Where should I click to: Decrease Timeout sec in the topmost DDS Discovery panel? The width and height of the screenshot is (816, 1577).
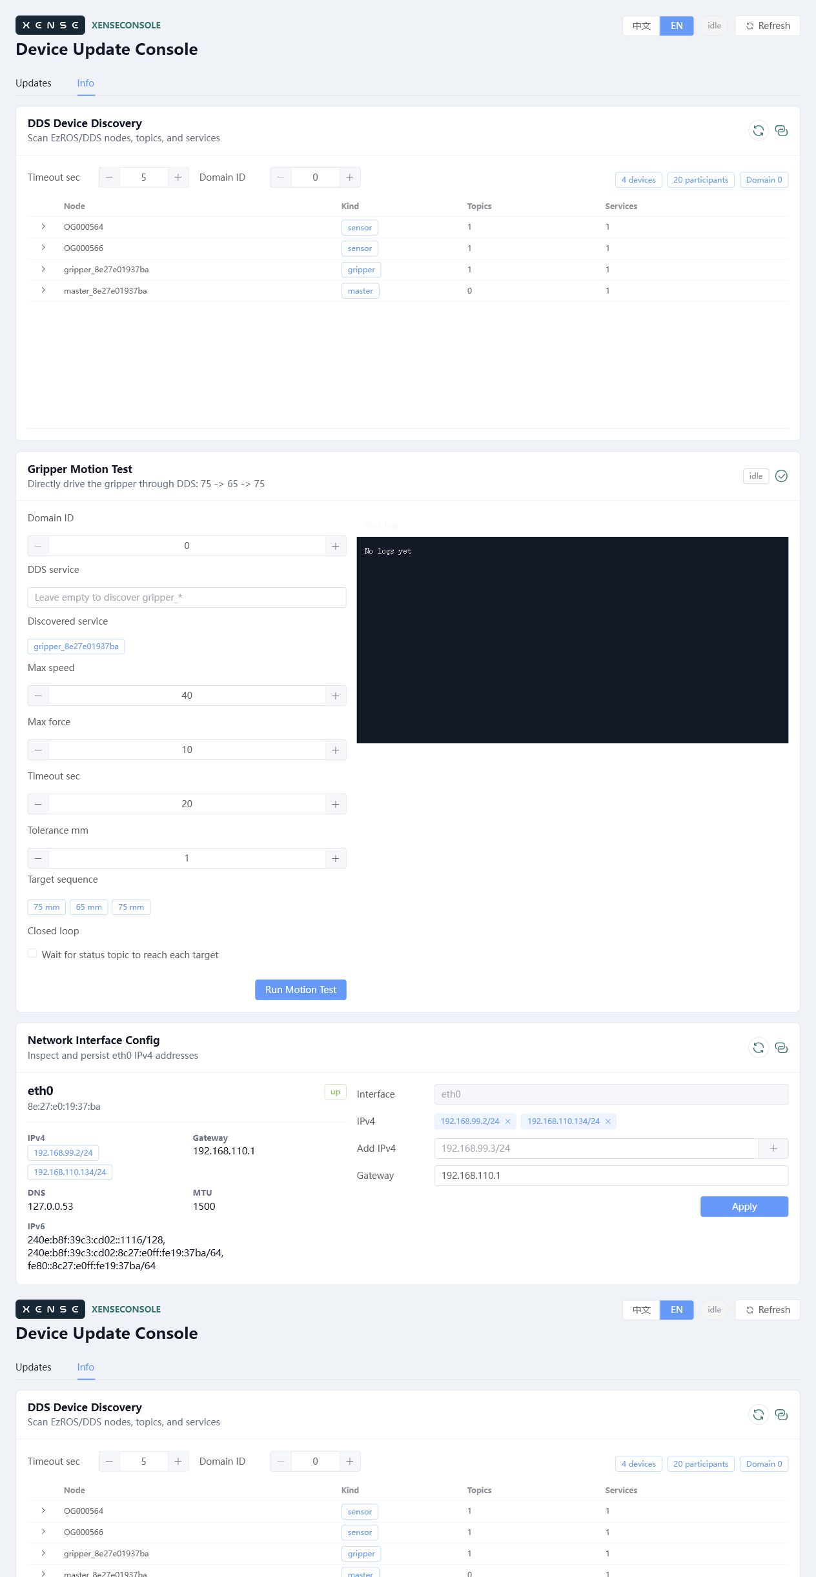(x=109, y=177)
